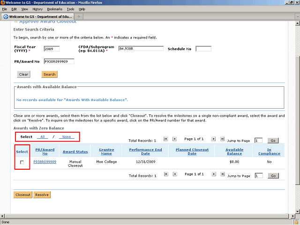Screen dimensions: 300x225
Task: Click the 12/31/2009 date cell
Action: [x=146, y=162]
